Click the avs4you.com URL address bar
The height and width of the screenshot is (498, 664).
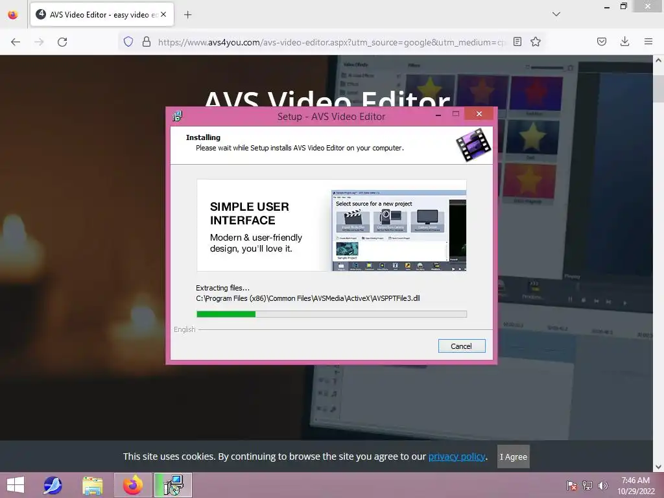pyautogui.click(x=331, y=42)
